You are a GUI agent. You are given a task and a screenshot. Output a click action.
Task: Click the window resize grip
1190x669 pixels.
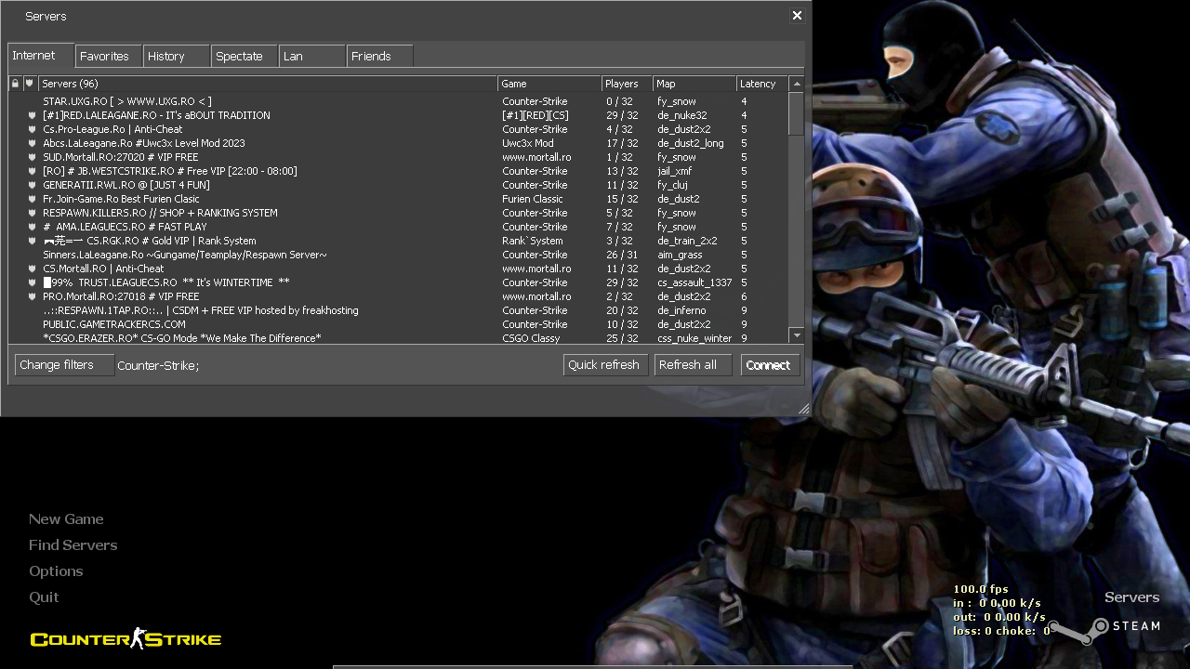pos(804,409)
